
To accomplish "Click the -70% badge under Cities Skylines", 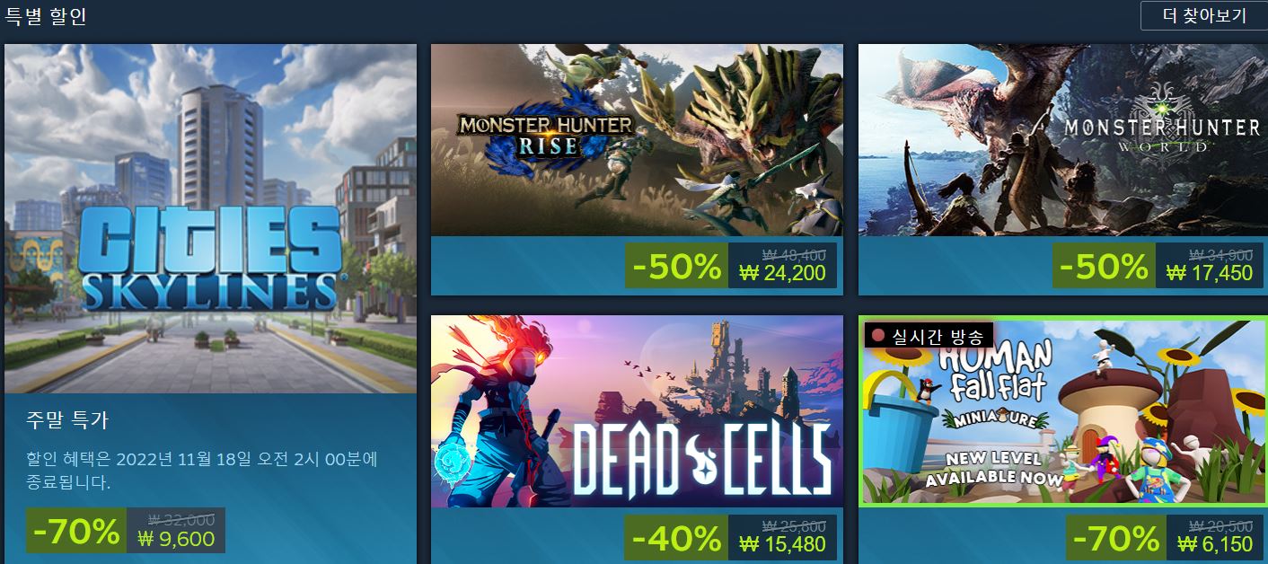I will coord(76,531).
